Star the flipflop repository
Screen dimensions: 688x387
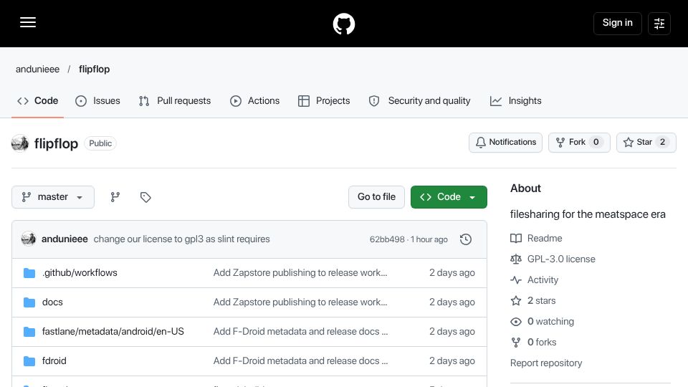pos(646,142)
